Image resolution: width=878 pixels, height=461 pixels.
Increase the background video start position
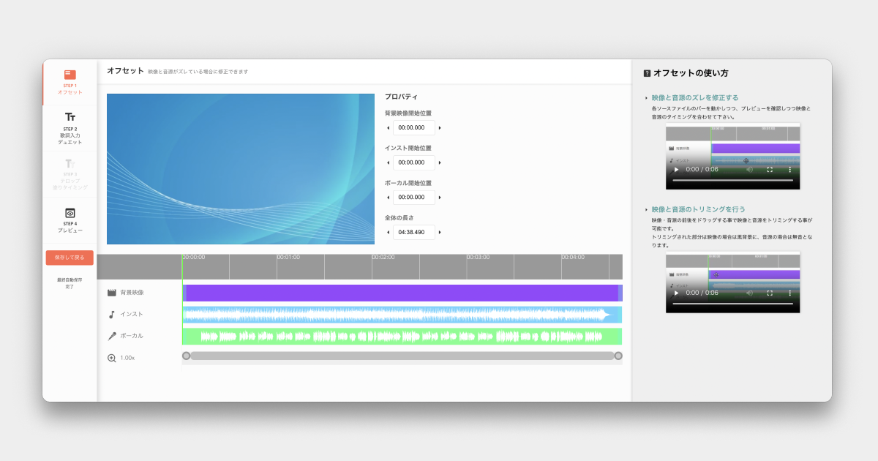440,128
